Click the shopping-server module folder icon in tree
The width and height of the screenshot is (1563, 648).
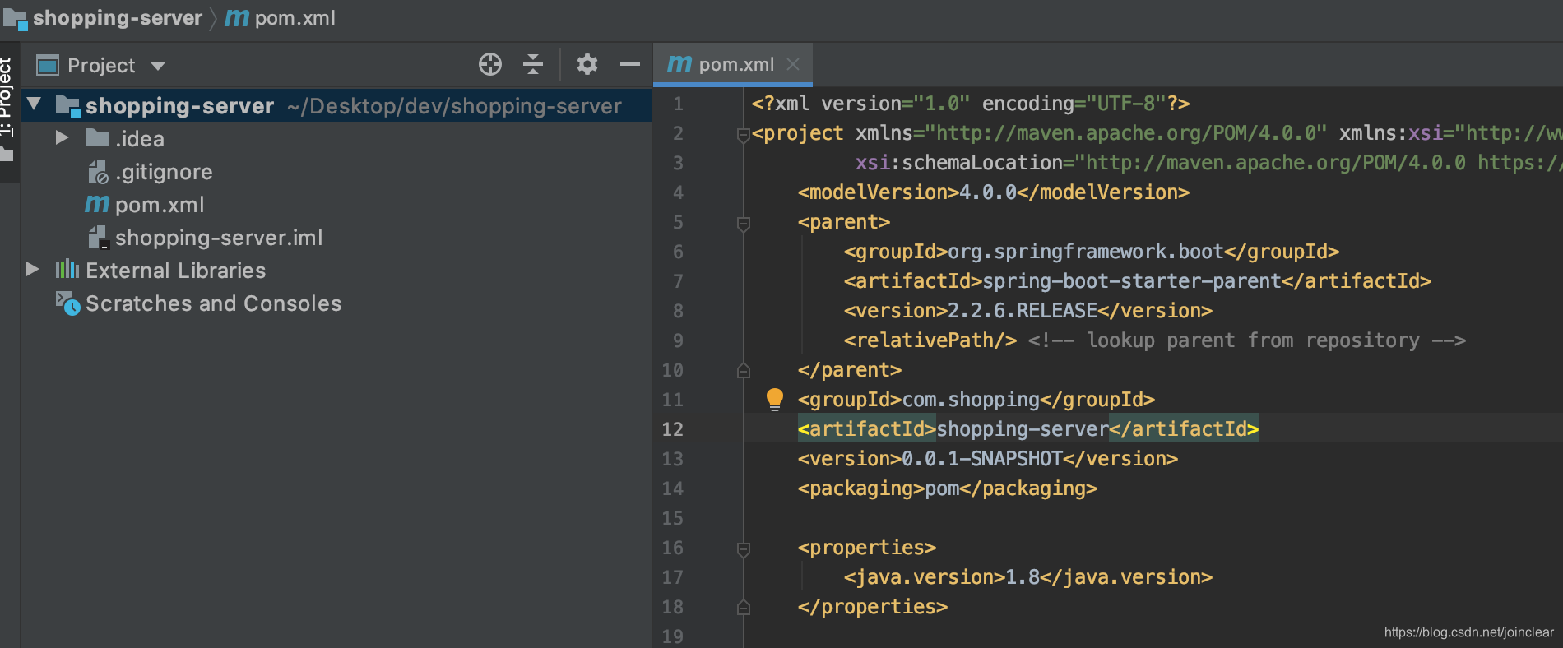click(67, 106)
